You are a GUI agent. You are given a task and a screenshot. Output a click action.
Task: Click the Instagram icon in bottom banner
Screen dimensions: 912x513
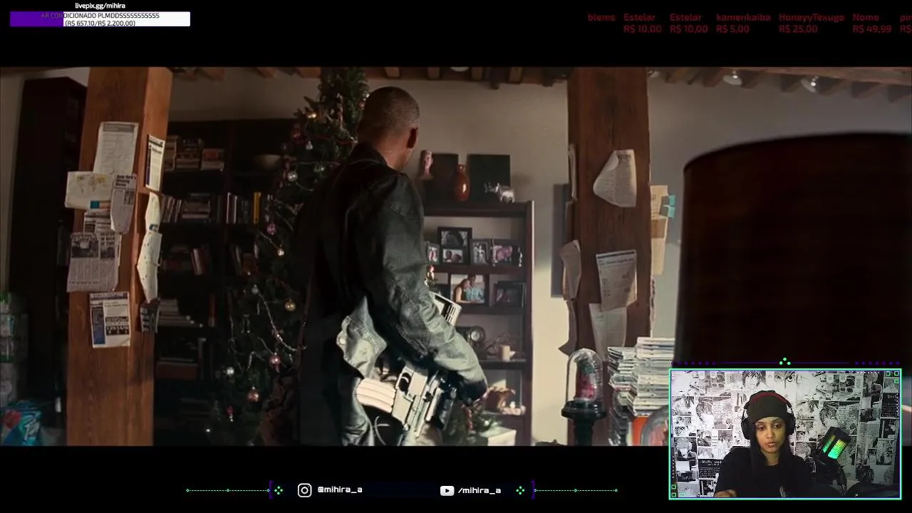[304, 490]
